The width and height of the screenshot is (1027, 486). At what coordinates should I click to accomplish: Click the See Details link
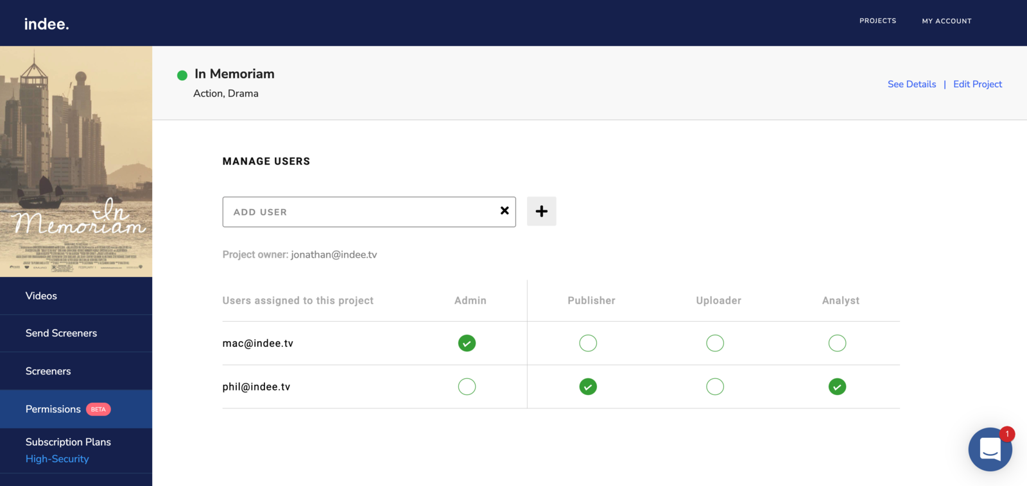[x=911, y=84]
